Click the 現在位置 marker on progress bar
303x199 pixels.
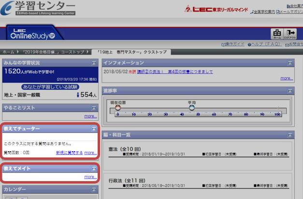118,108
